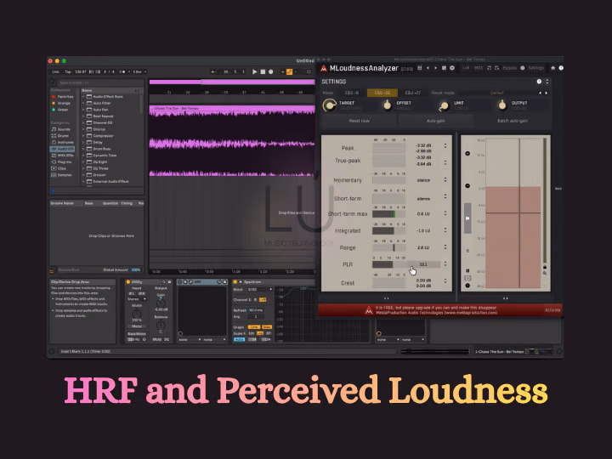Toggle the orange automation arm icon
Image resolution: width=612 pixels, height=459 pixels.
pyautogui.click(x=289, y=71)
